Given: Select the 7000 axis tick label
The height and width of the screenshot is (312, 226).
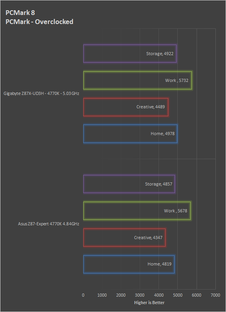Looking at the screenshot, I should pyautogui.click(x=215, y=295).
